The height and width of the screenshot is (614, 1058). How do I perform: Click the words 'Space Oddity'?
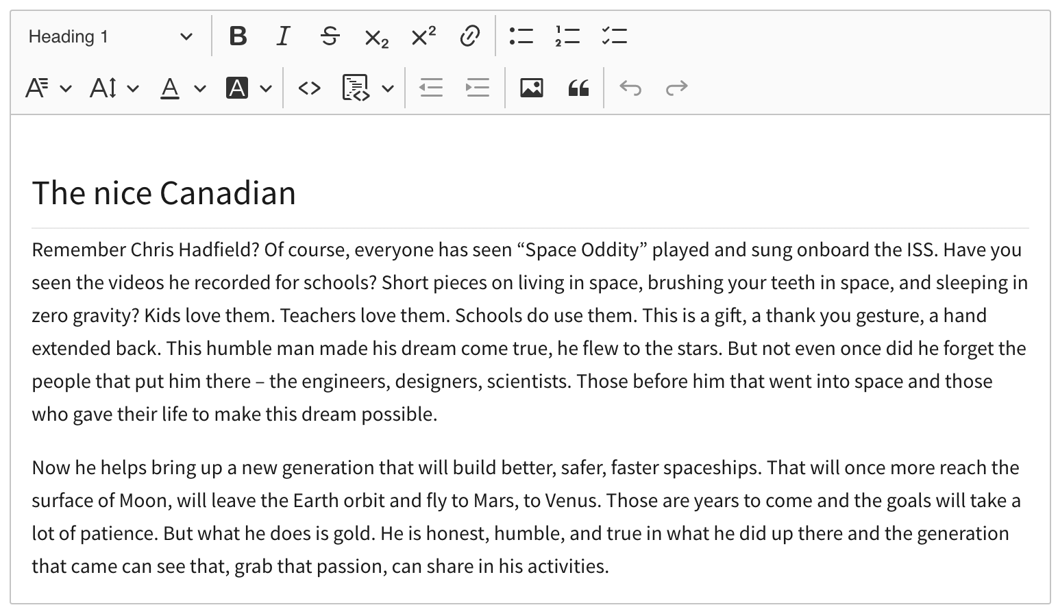[x=582, y=249]
